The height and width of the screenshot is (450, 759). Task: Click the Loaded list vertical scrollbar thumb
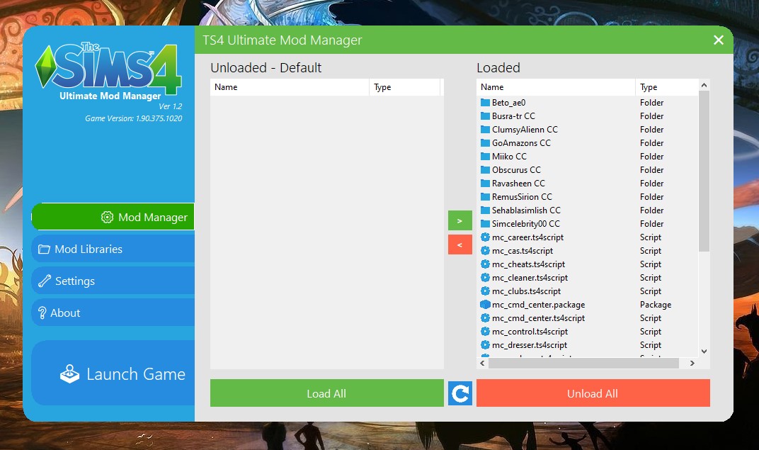[x=704, y=171]
